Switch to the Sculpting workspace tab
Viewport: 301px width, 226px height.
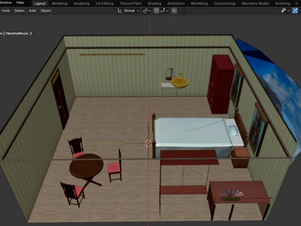[82, 4]
